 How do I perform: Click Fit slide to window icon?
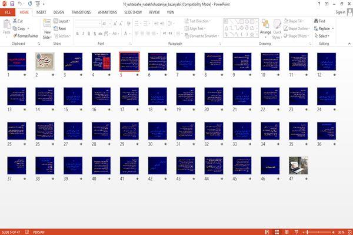(349, 232)
